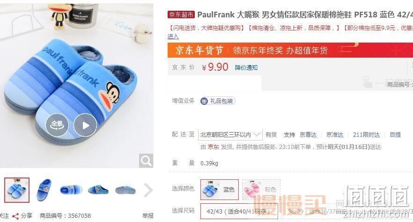The width and height of the screenshot is (413, 222).
Task: Click the 京尊达 delivery service link
Action: click(308, 135)
